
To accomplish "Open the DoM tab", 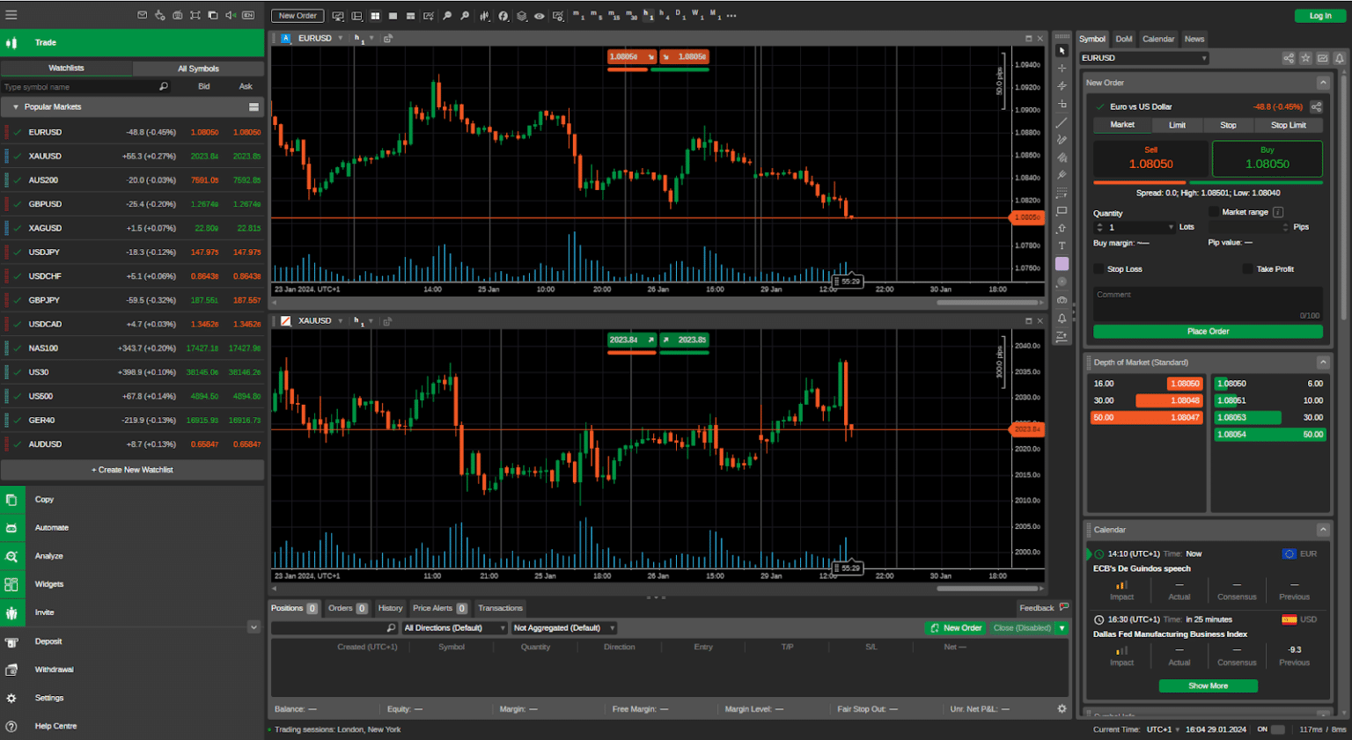I will [x=1123, y=39].
